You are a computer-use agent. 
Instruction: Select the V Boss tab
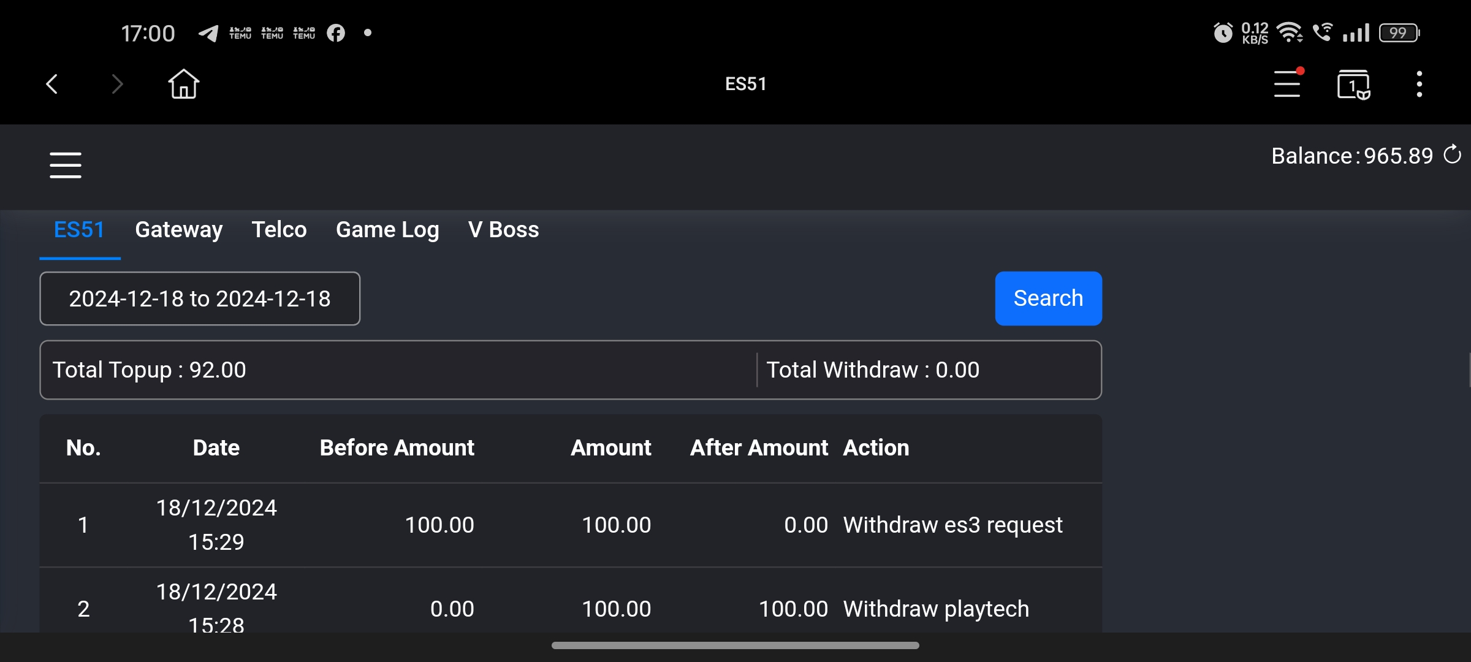point(503,230)
